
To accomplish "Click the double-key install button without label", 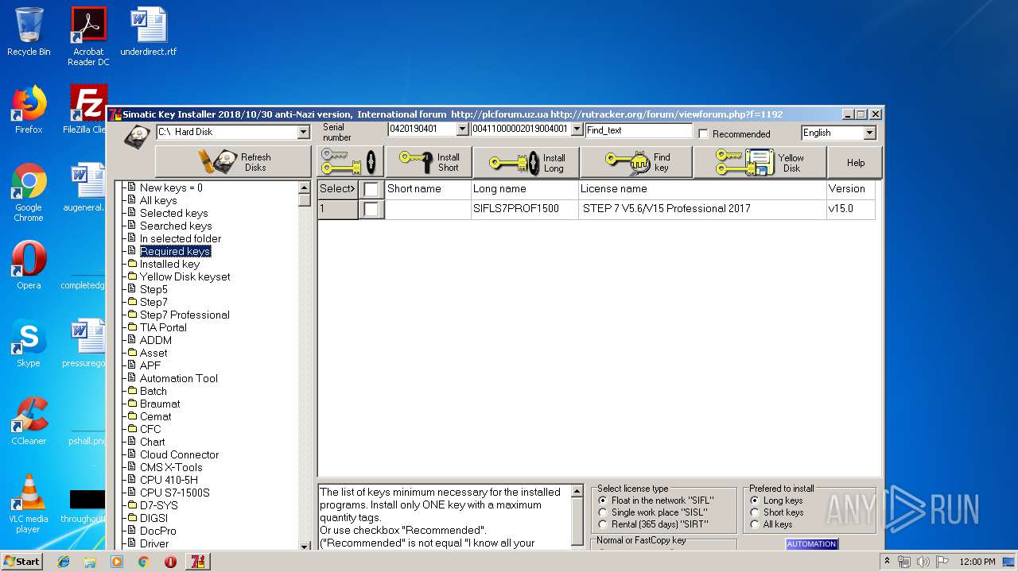I will tap(351, 161).
